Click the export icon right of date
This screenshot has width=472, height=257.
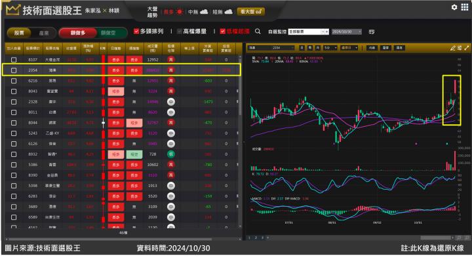tap(372, 31)
